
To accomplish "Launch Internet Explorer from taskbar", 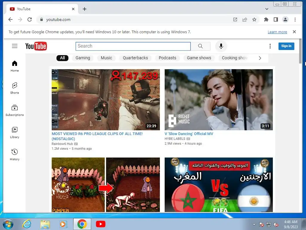I will [27, 224].
